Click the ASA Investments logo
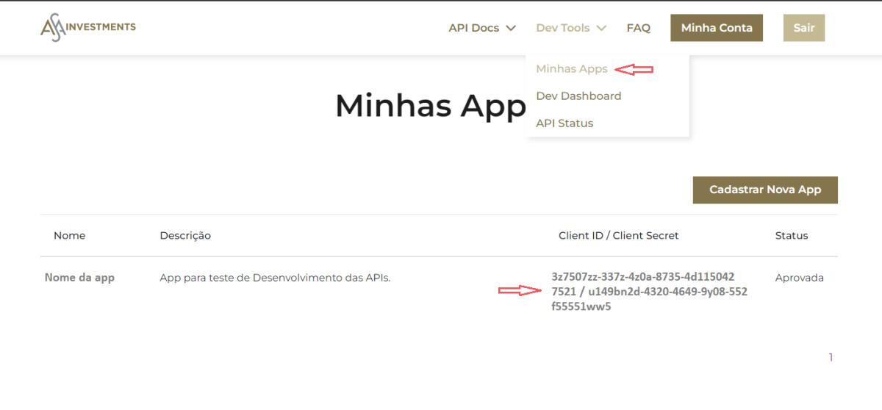Viewport: 882px width, 410px height. coord(88,27)
